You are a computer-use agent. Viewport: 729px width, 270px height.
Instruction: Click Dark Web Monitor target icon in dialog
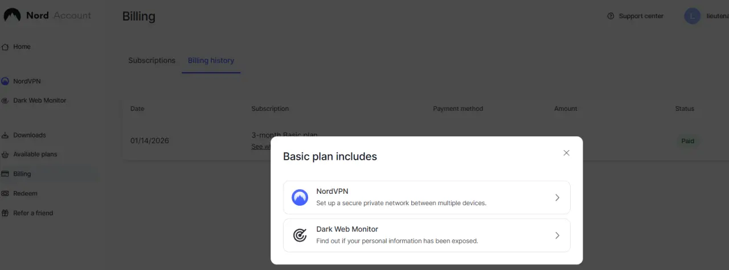(x=300, y=235)
